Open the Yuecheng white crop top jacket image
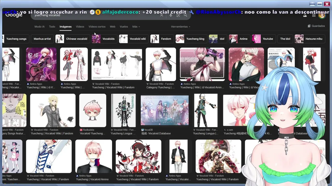Image resolution: width=332 pixels, height=186 pixels. click(x=161, y=64)
